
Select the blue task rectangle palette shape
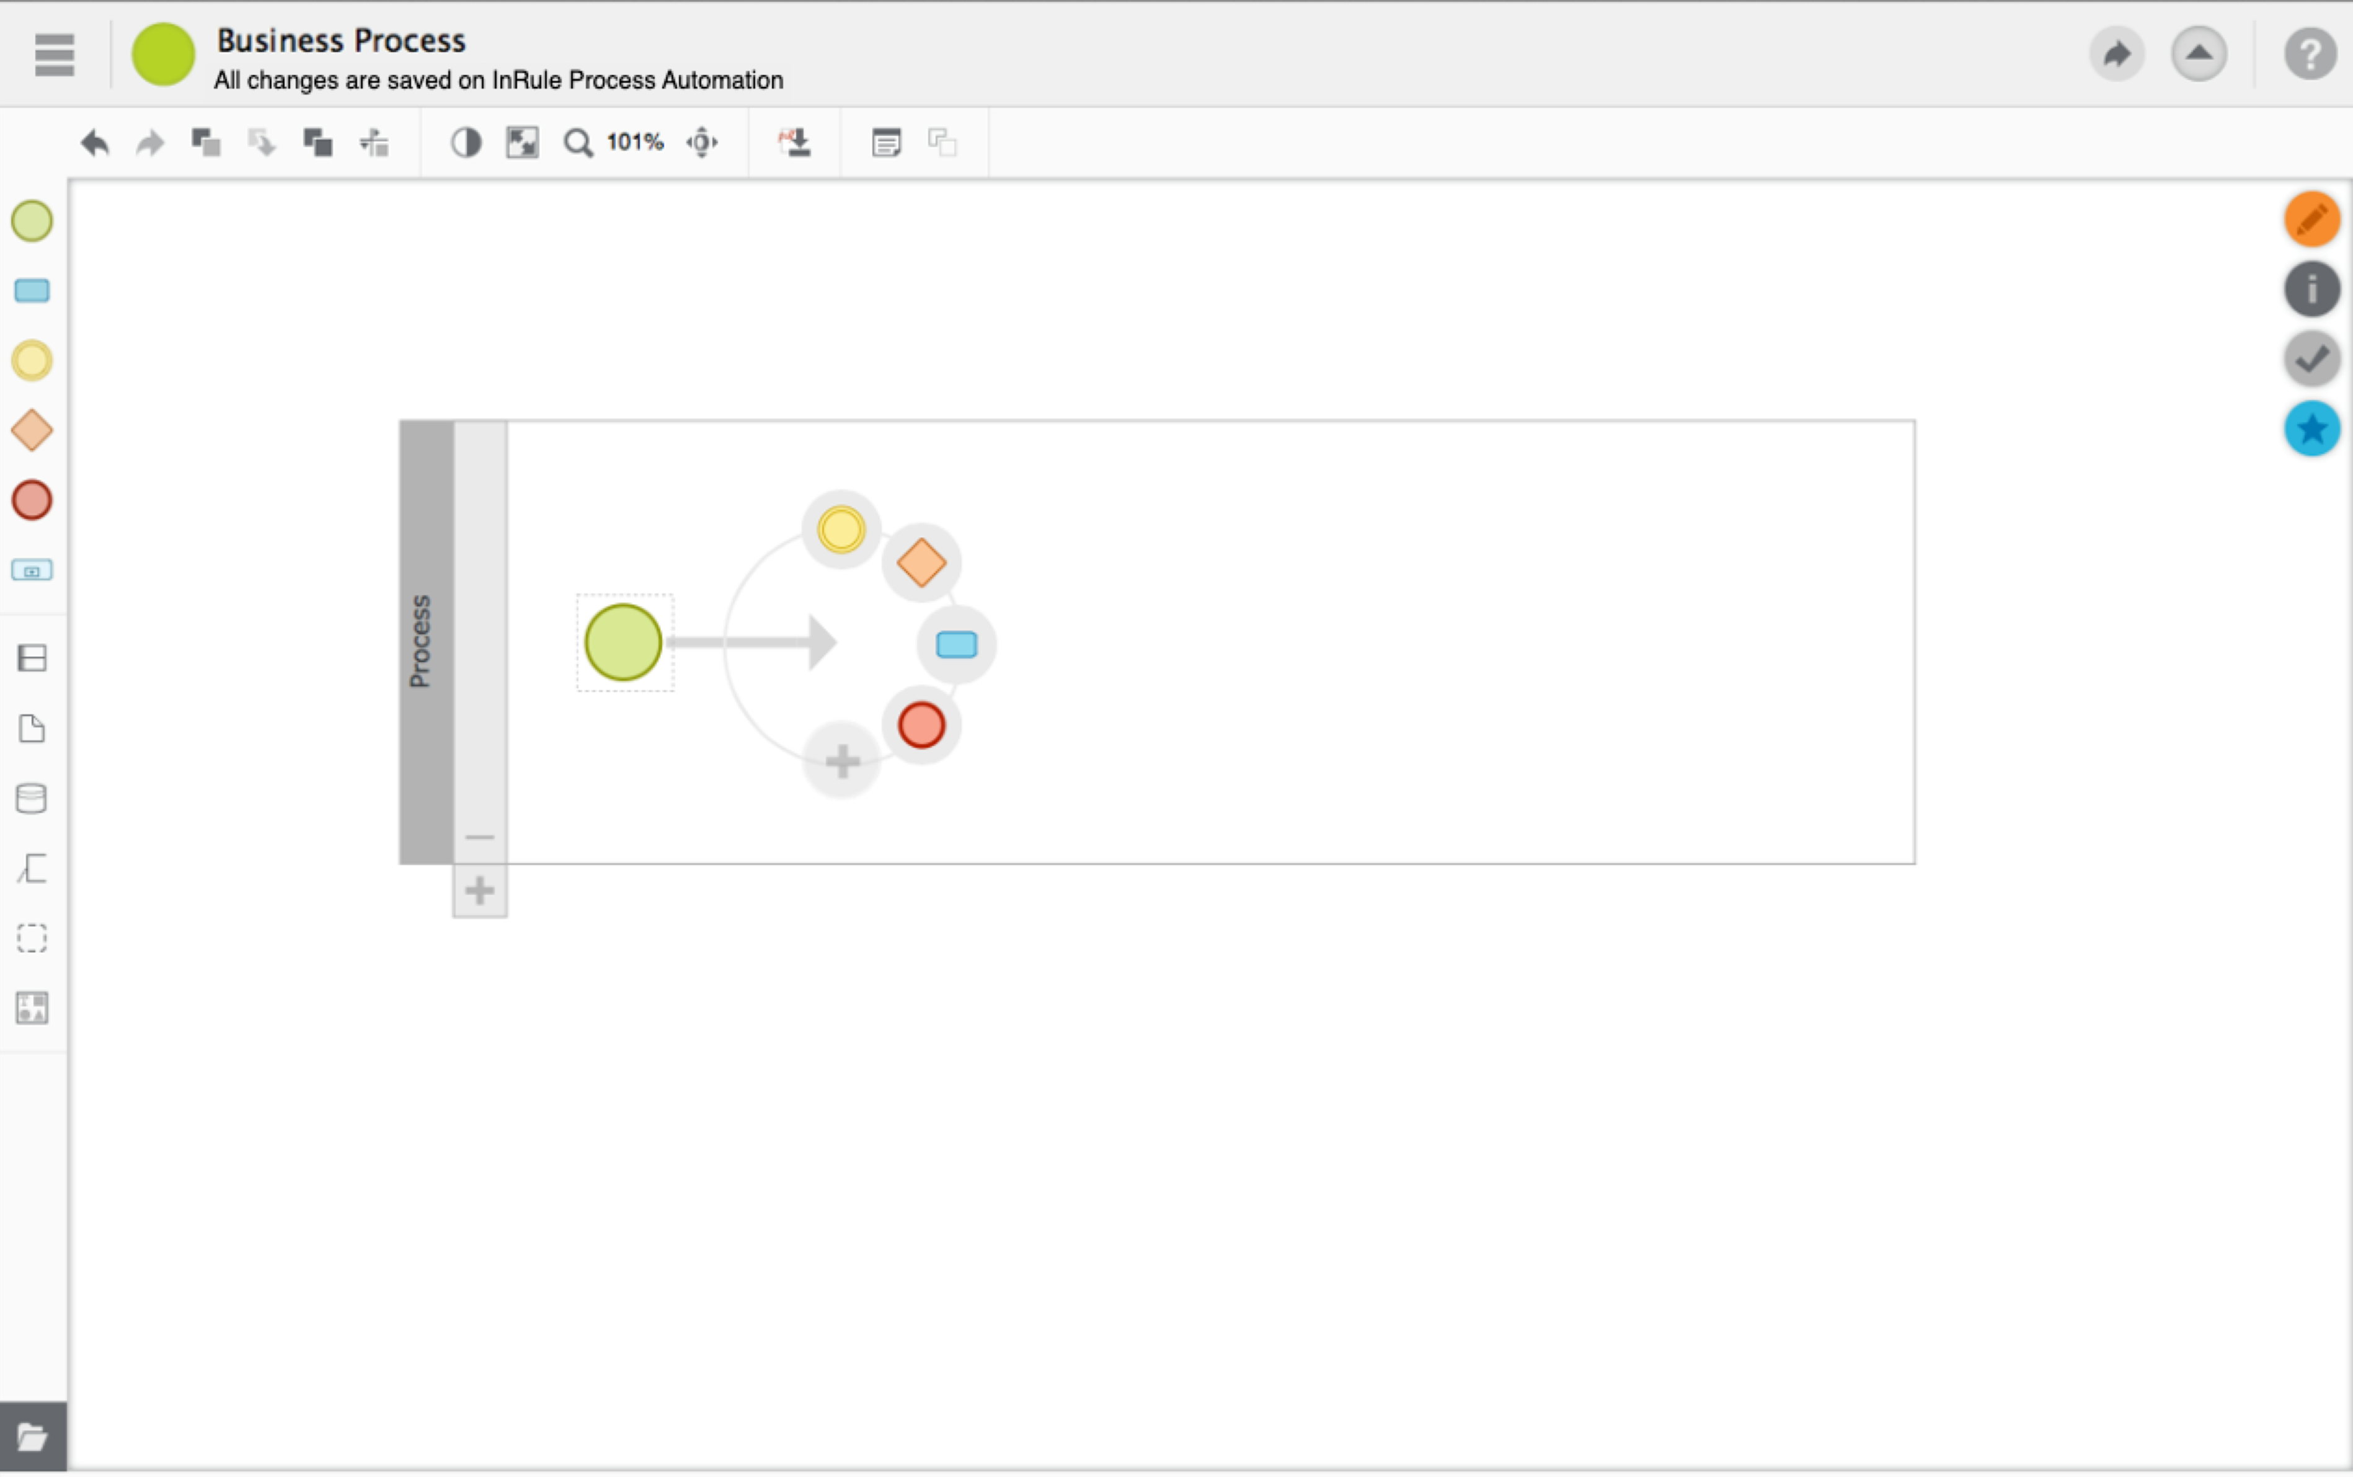pyautogui.click(x=32, y=291)
